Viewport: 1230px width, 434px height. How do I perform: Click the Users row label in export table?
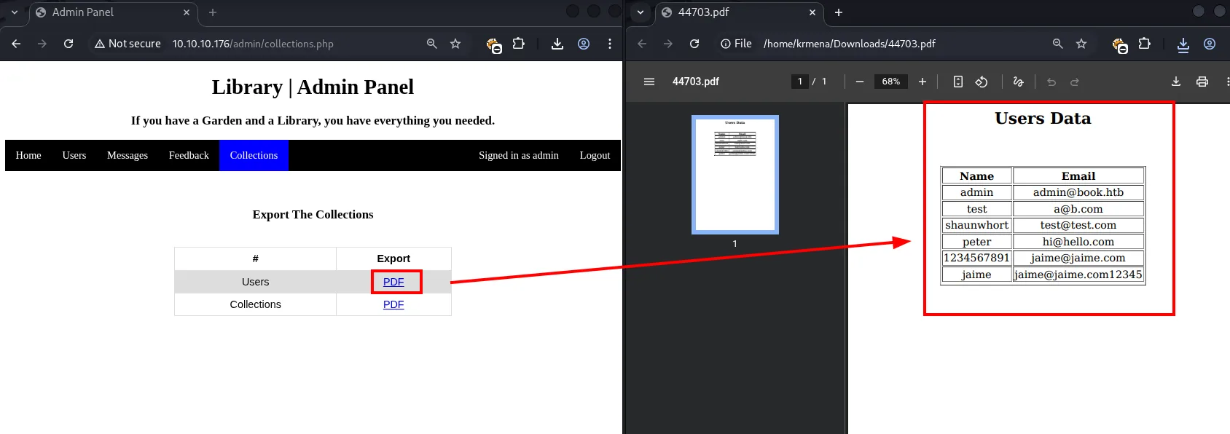tap(255, 282)
